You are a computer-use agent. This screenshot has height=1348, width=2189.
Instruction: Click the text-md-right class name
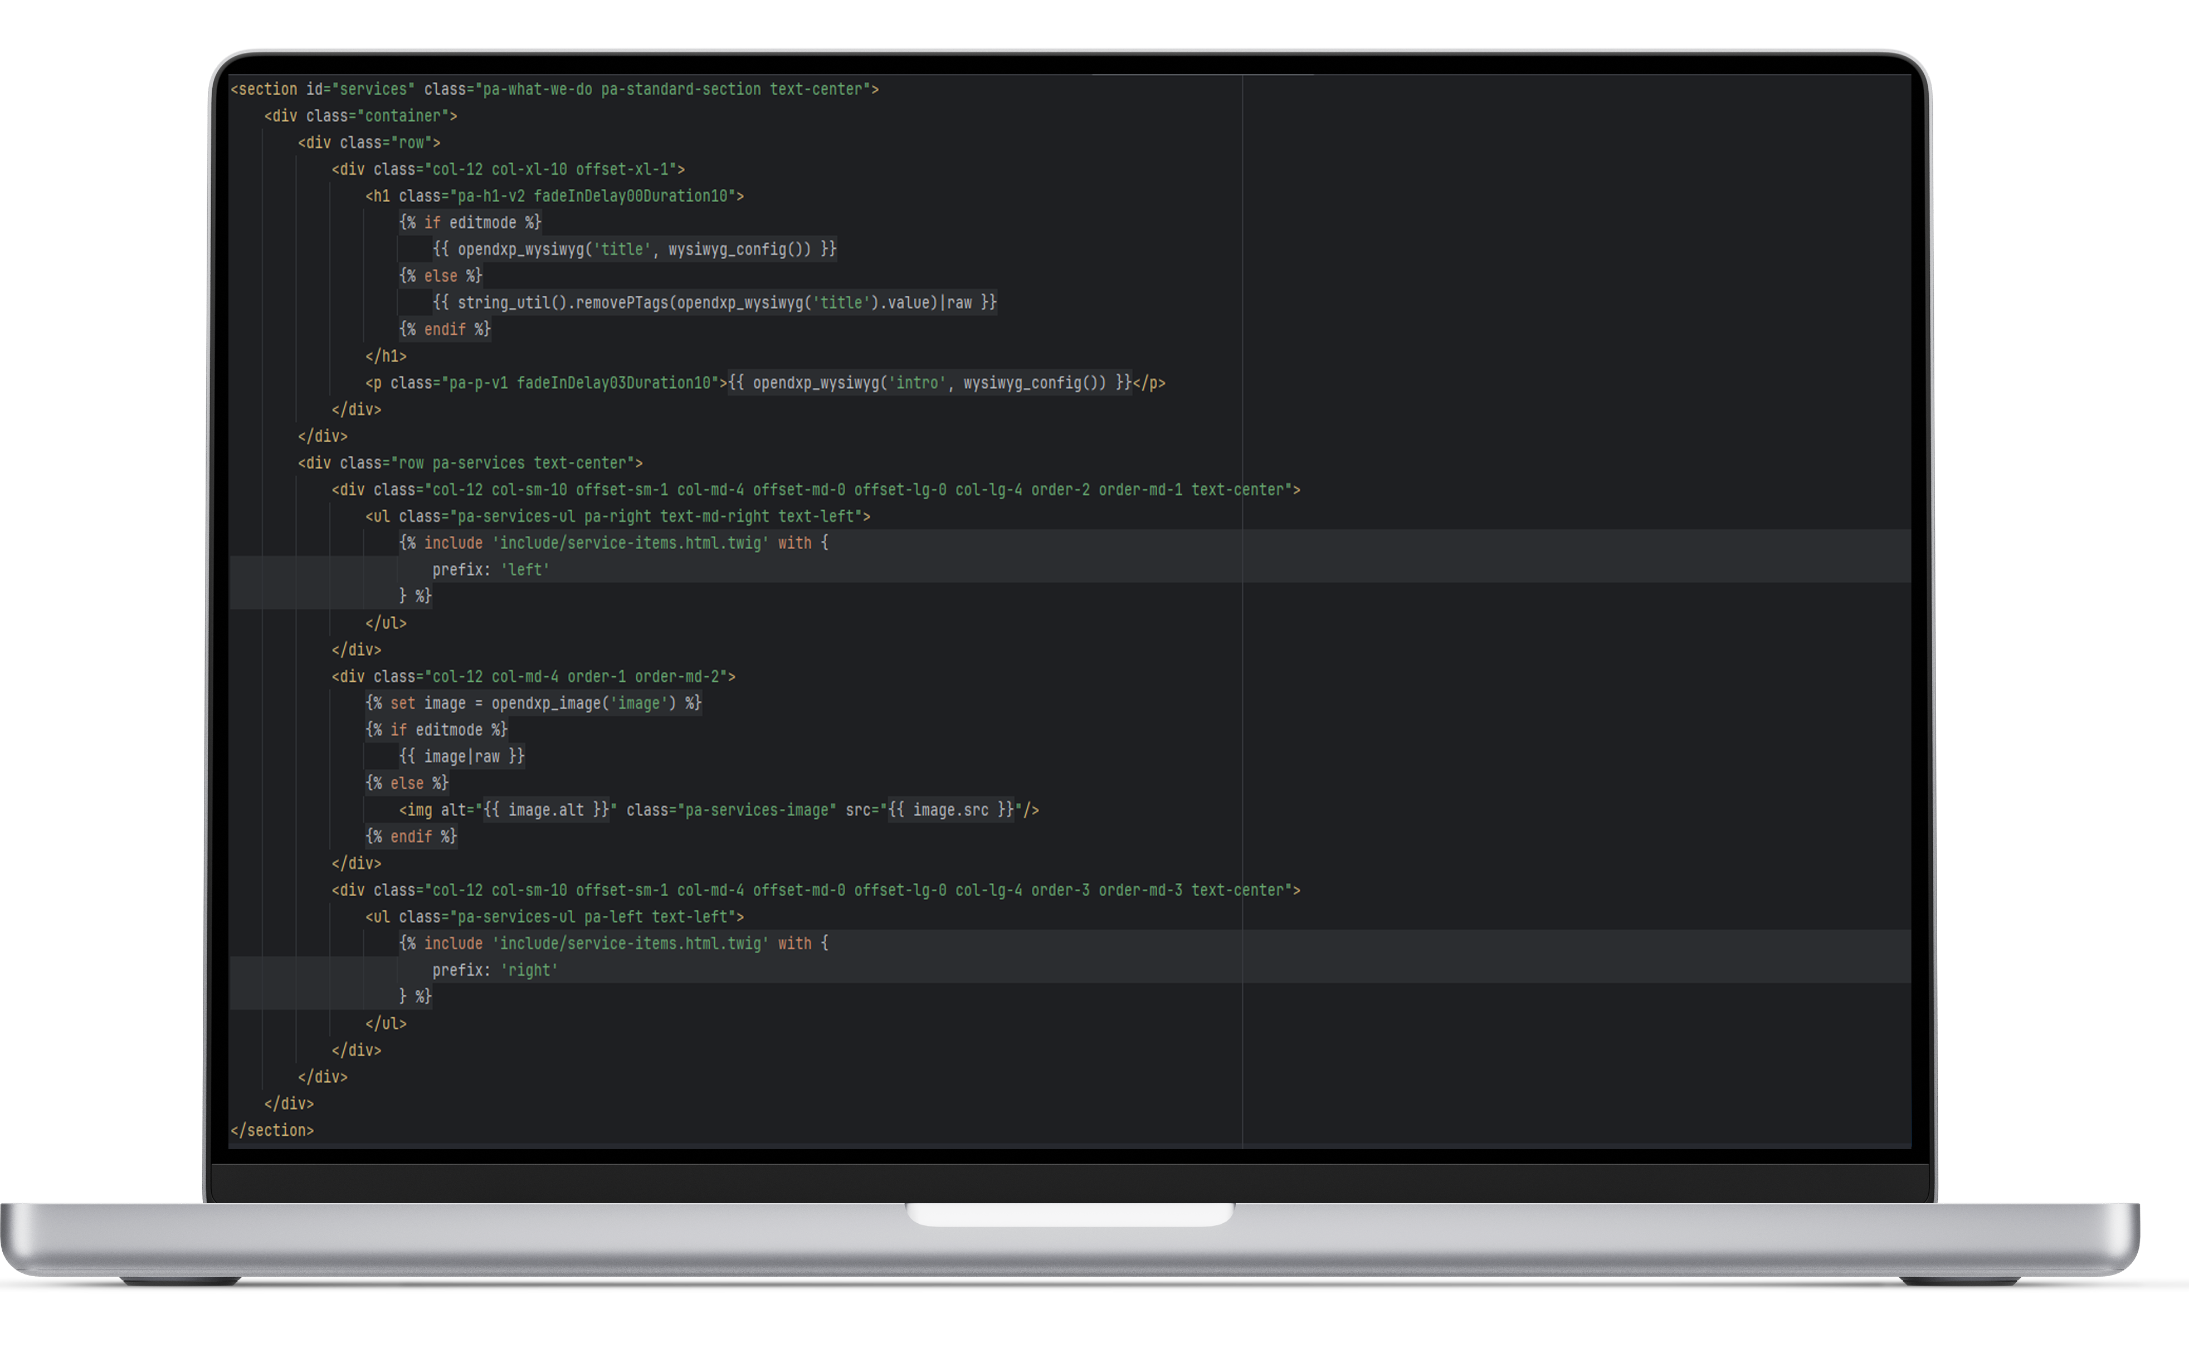pos(714,516)
